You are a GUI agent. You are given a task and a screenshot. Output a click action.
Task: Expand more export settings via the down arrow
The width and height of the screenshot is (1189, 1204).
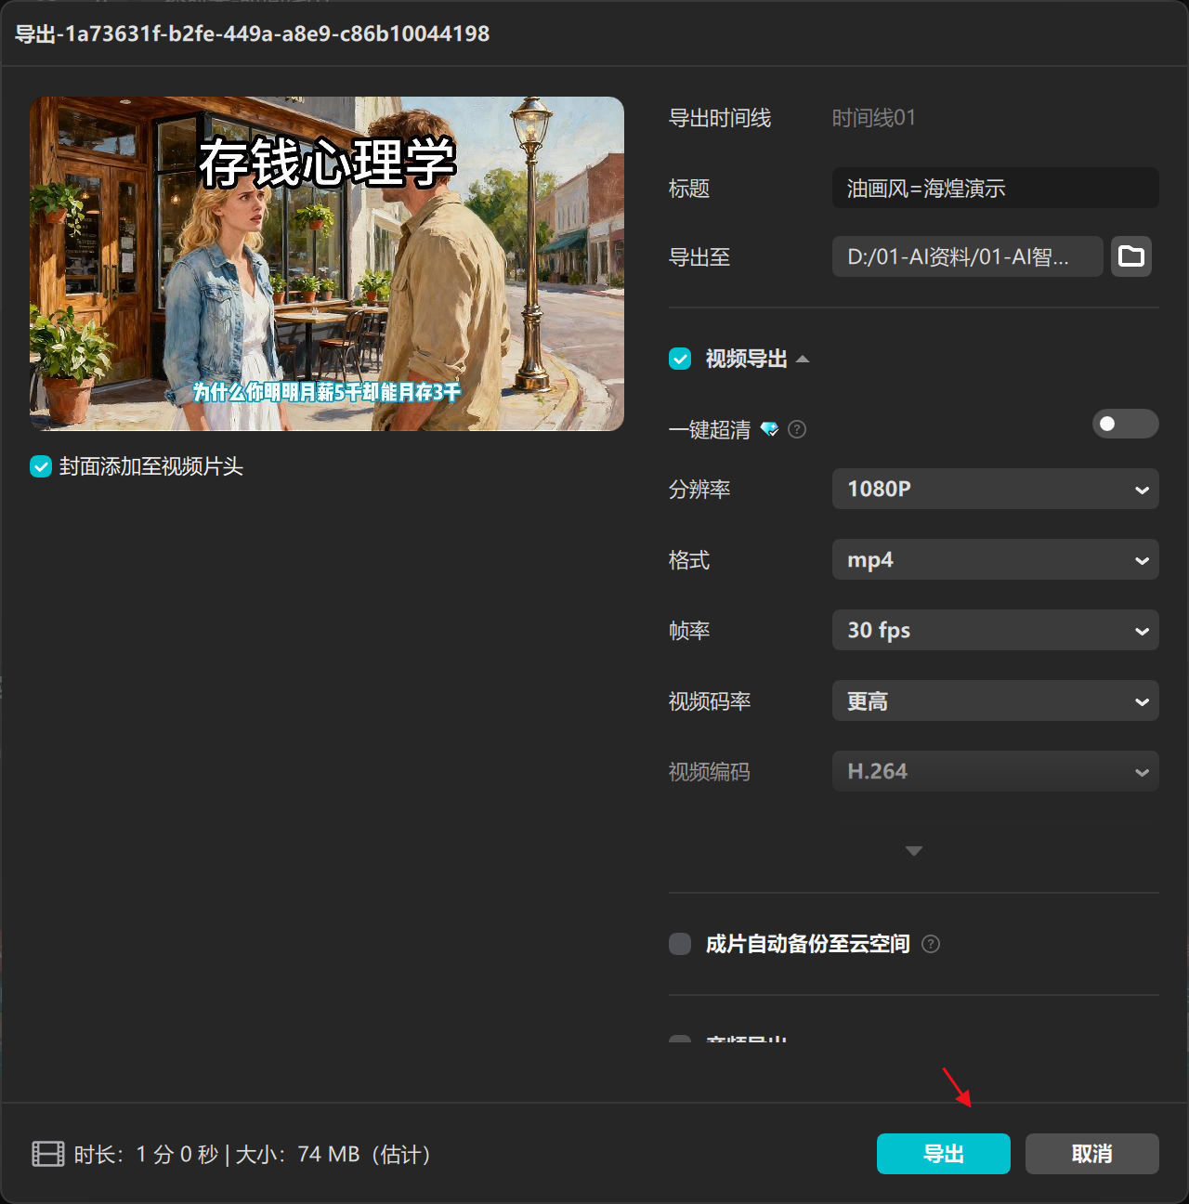pos(913,850)
